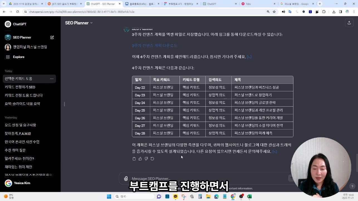Open chat 알려주세요: 취미란?

19,159
